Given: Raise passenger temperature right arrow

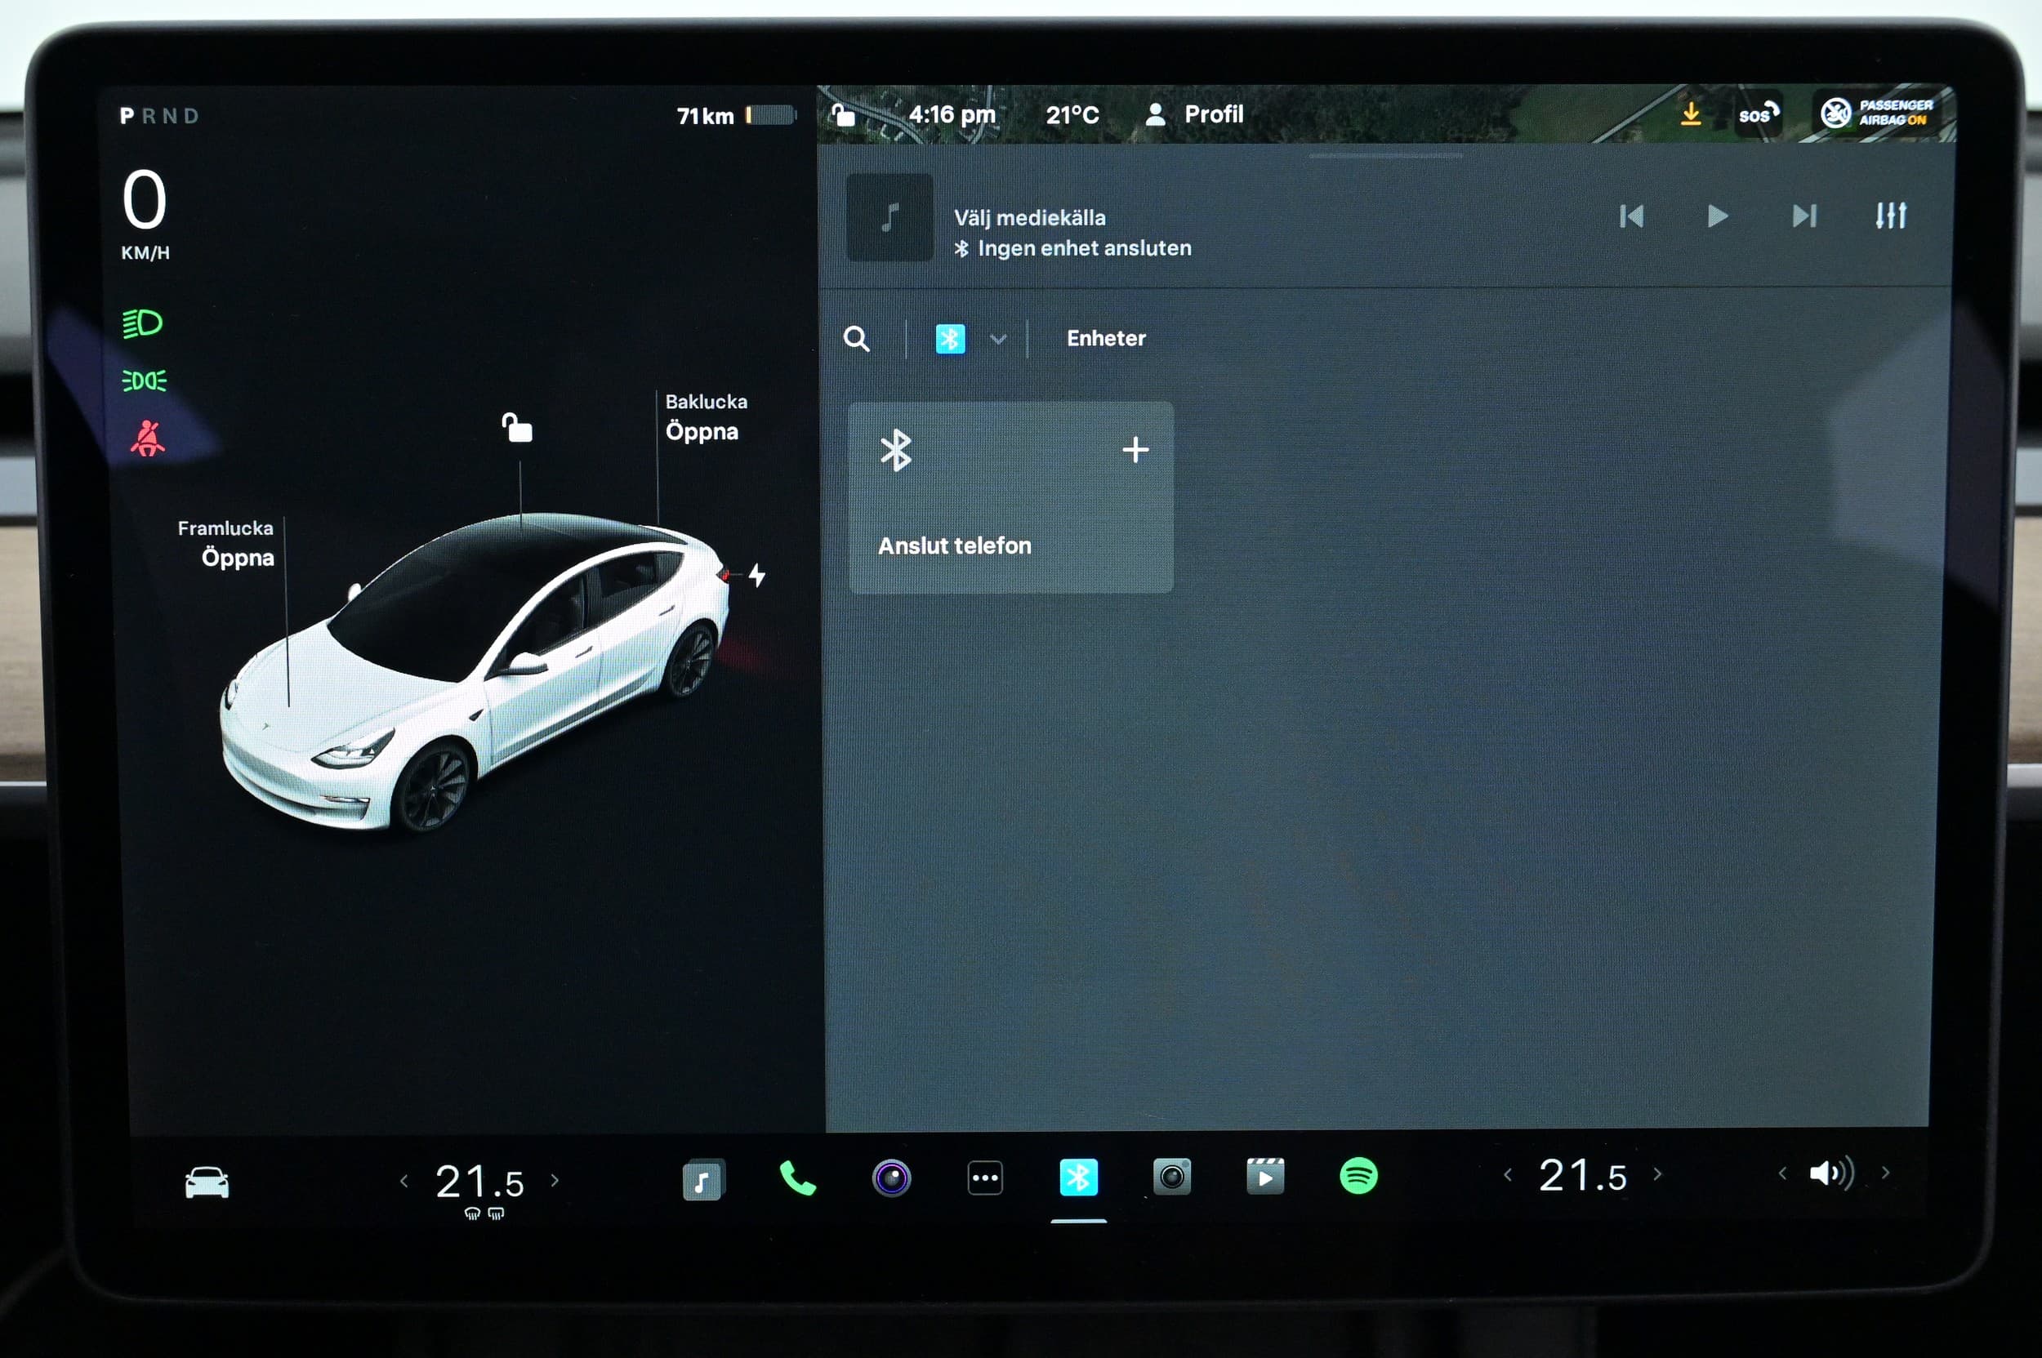Looking at the screenshot, I should point(1657,1173).
